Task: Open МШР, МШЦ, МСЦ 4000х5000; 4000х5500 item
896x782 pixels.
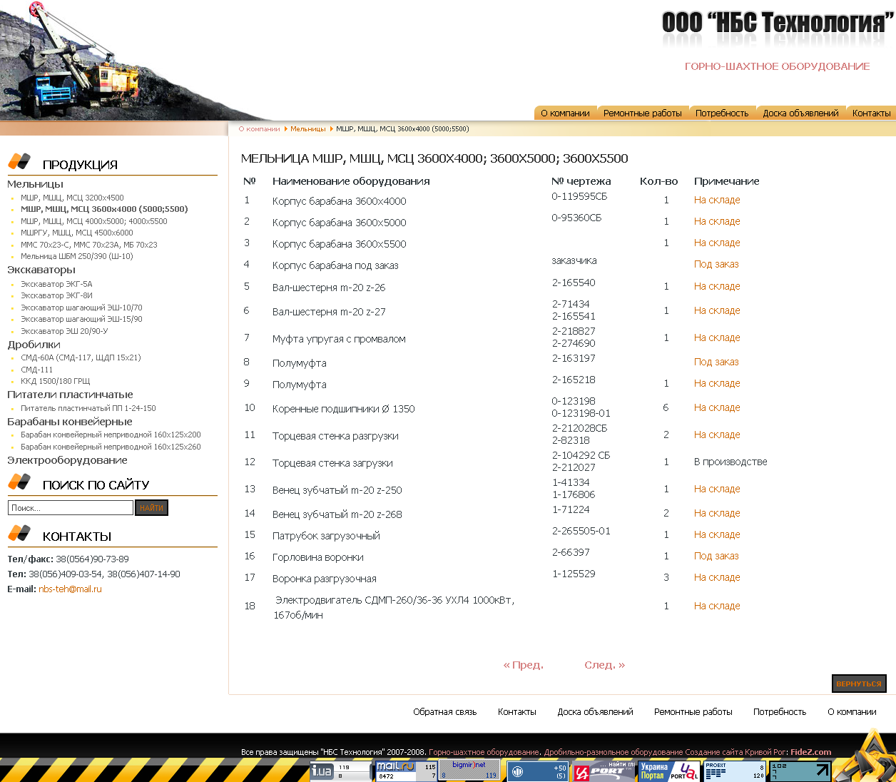Action: (x=94, y=221)
